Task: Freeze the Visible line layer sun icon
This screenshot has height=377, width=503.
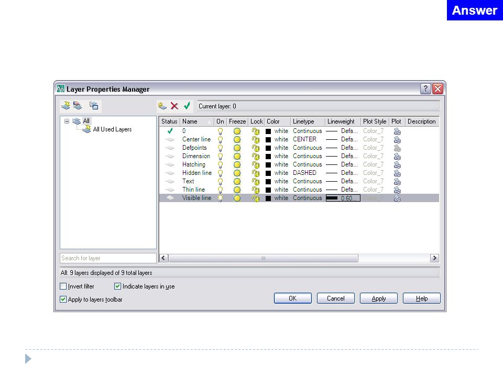Action: [237, 198]
